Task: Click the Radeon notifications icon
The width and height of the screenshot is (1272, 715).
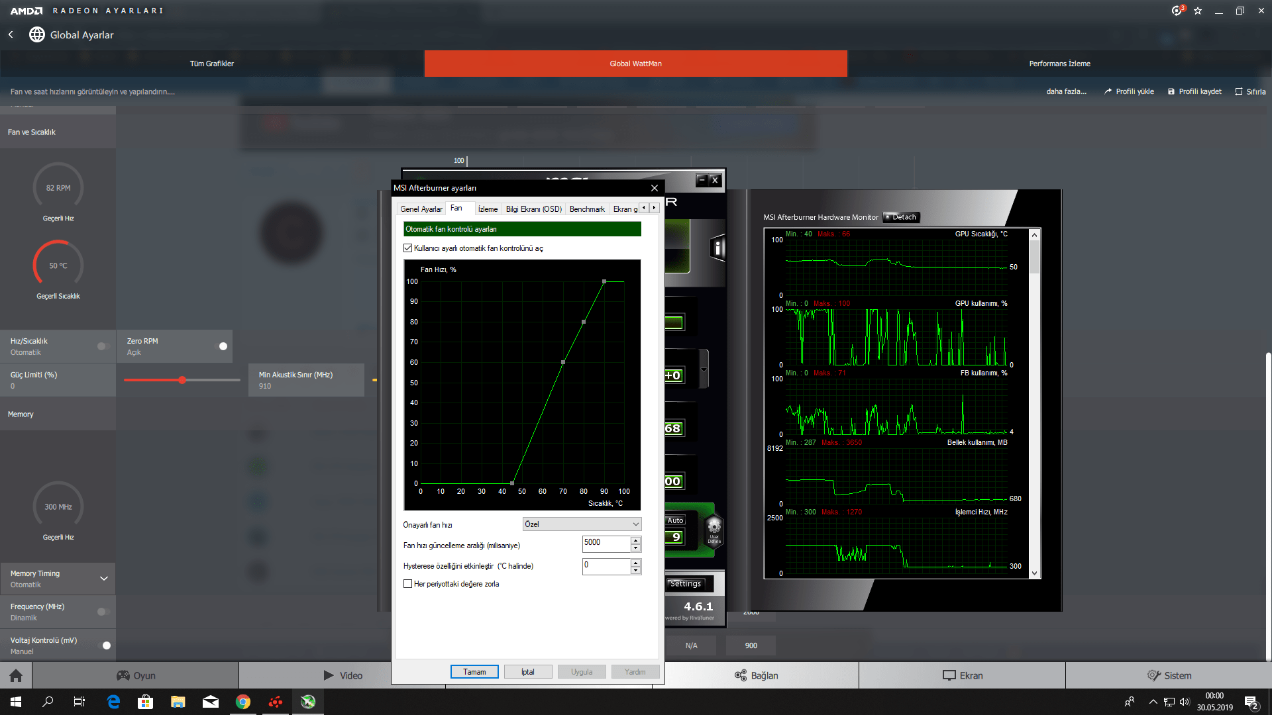Action: (x=1177, y=11)
